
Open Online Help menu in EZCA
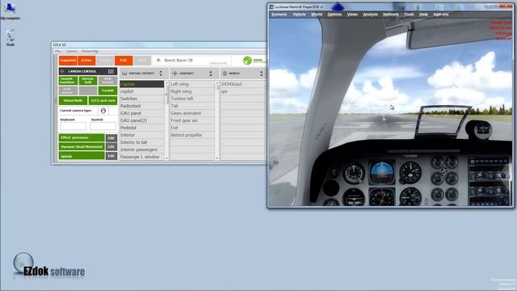pyautogui.click(x=90, y=52)
